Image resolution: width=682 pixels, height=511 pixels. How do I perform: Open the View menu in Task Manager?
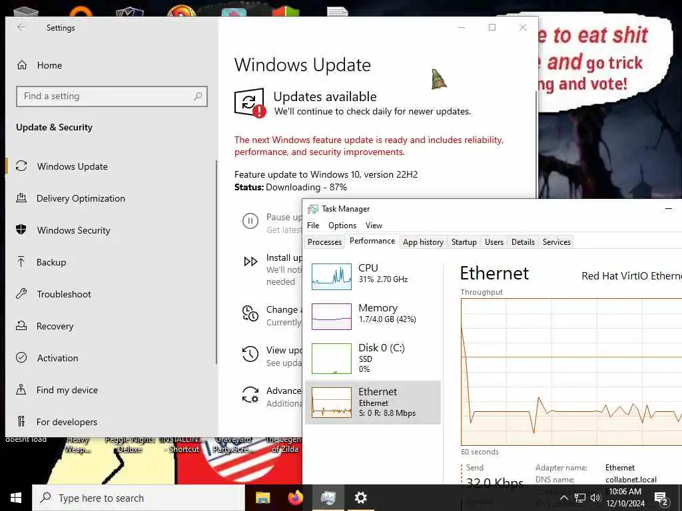tap(374, 225)
